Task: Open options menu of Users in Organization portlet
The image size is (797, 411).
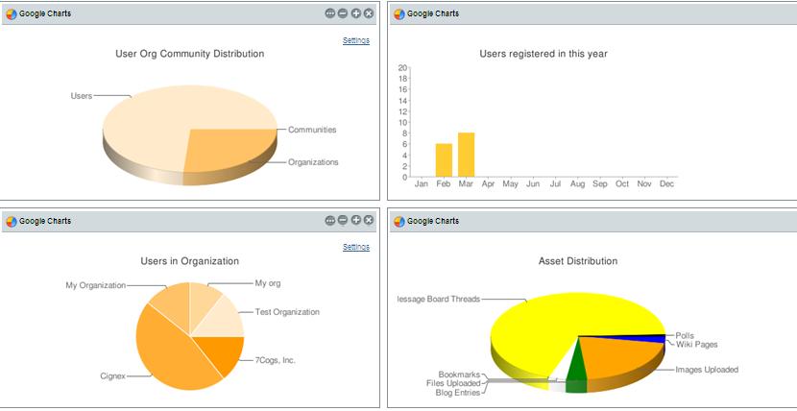Action: (330, 220)
